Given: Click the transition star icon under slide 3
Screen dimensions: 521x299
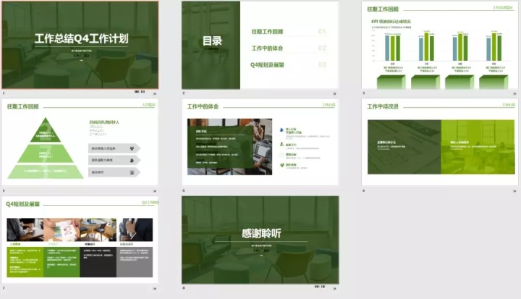Looking at the screenshot, I should 514,94.
